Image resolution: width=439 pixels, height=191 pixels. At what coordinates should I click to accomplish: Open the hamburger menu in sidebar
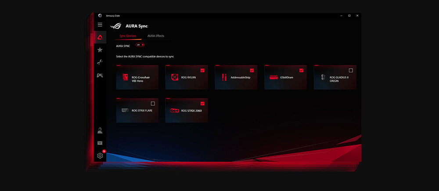tap(100, 25)
